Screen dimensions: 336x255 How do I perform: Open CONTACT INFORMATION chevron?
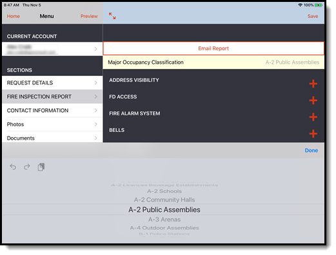[96, 110]
